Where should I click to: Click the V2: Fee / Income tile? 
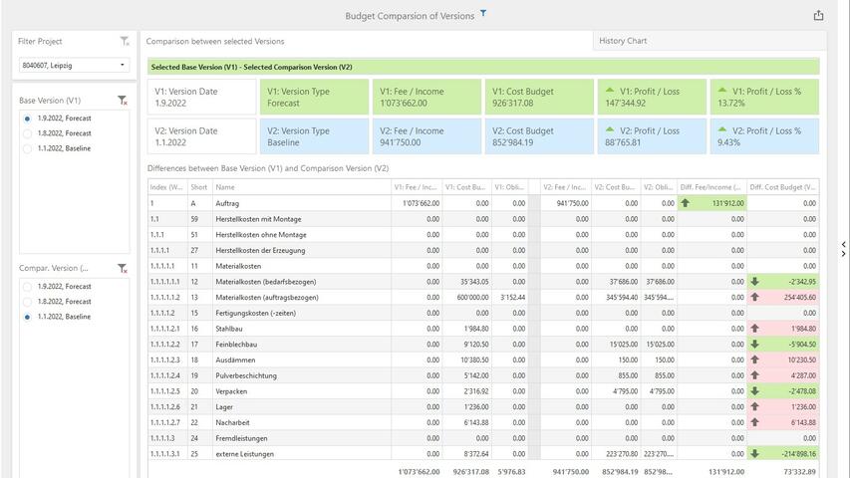click(425, 136)
